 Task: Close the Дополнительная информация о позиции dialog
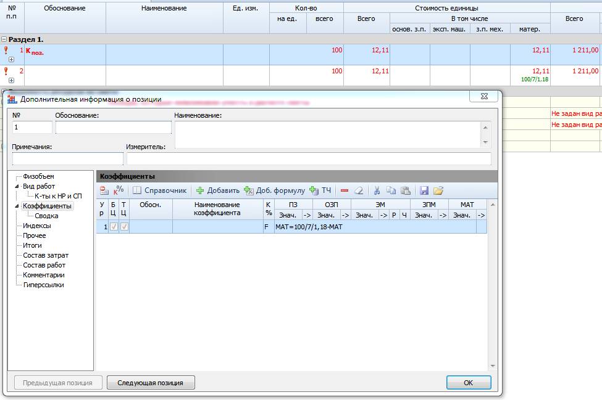[483, 97]
